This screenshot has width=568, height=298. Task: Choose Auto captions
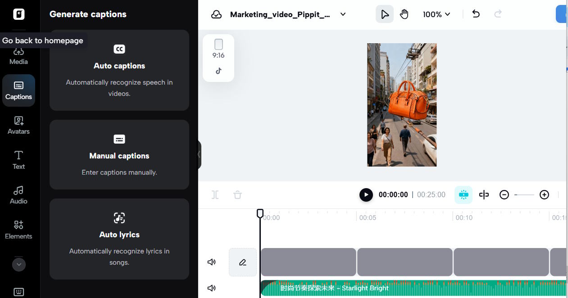[119, 70]
